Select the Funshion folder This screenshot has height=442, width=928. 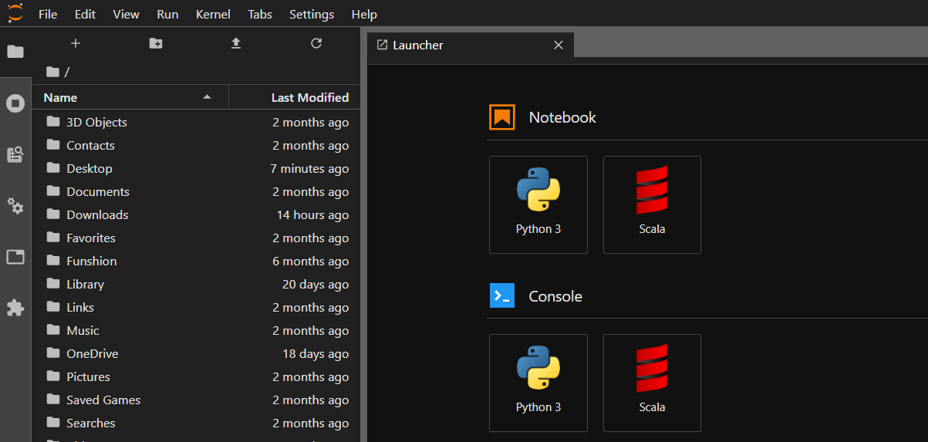(196, 261)
